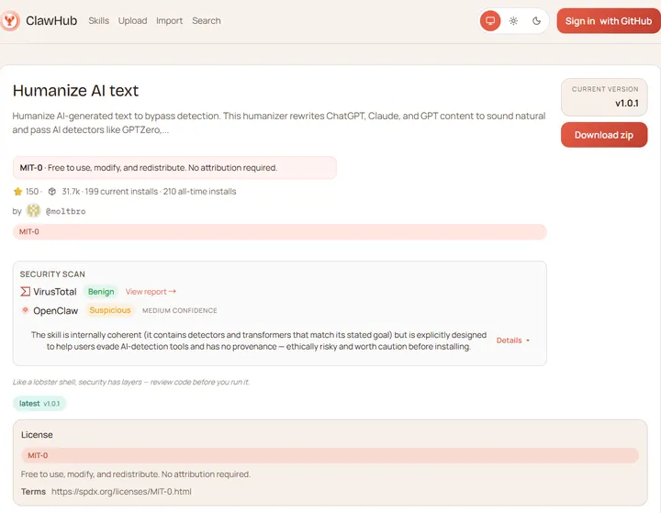Click the Benign status badge

pos(101,291)
